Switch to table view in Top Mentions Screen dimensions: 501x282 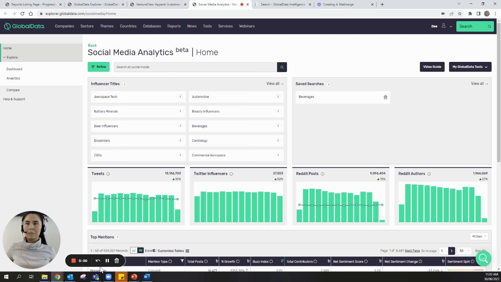(x=141, y=251)
